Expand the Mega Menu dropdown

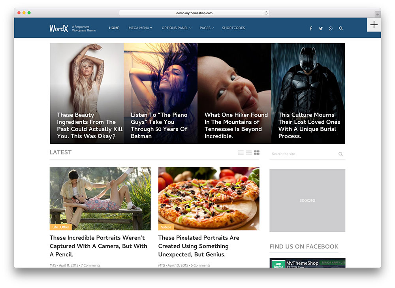[x=140, y=28]
